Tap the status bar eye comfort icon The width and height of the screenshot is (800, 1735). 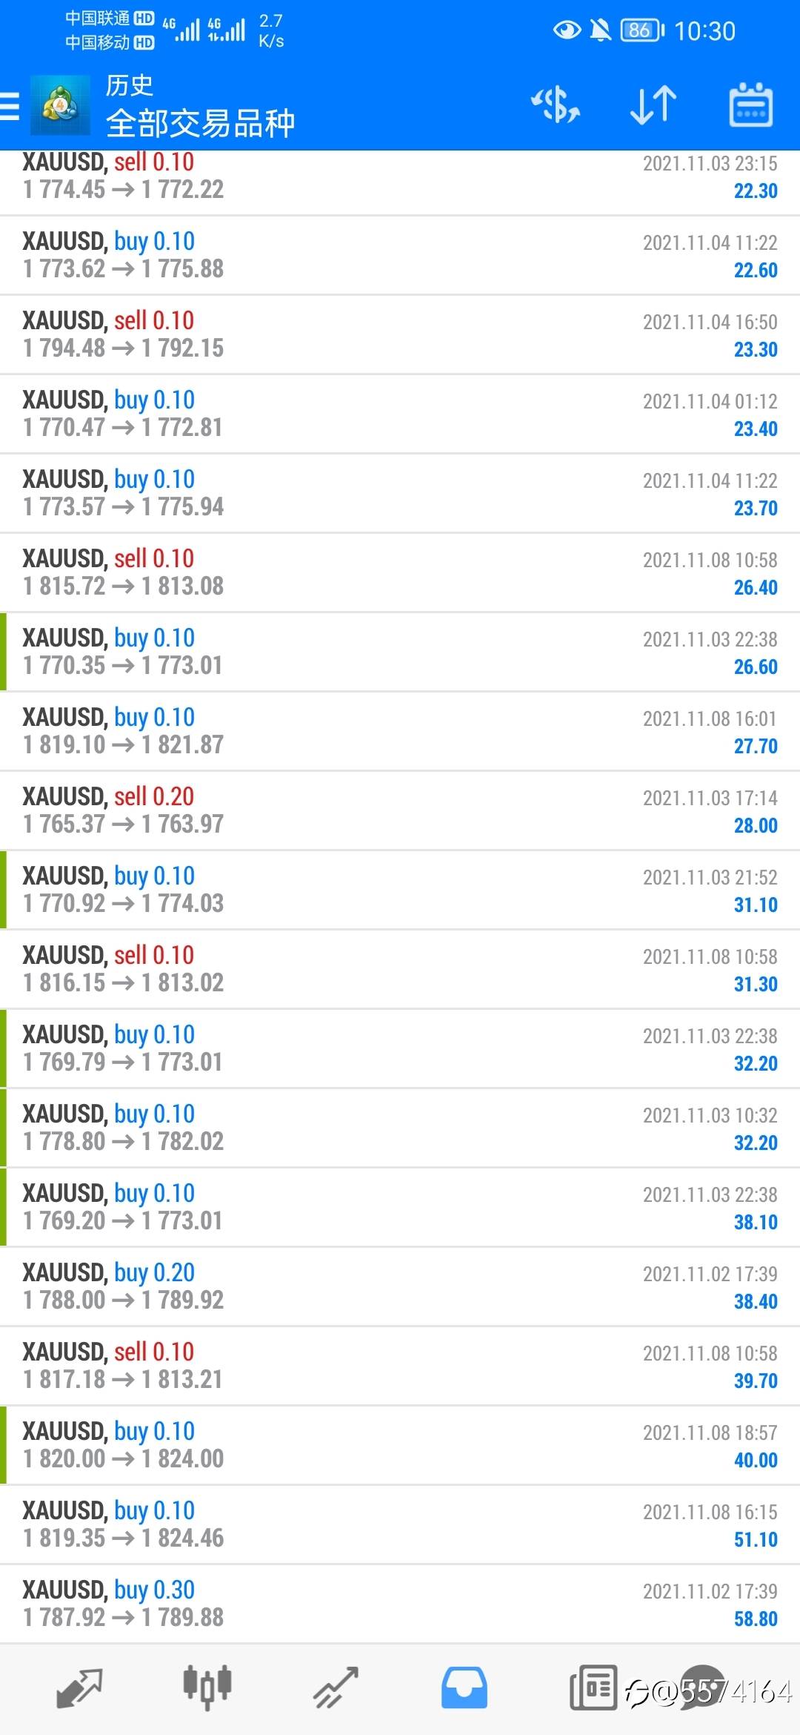[x=567, y=30]
